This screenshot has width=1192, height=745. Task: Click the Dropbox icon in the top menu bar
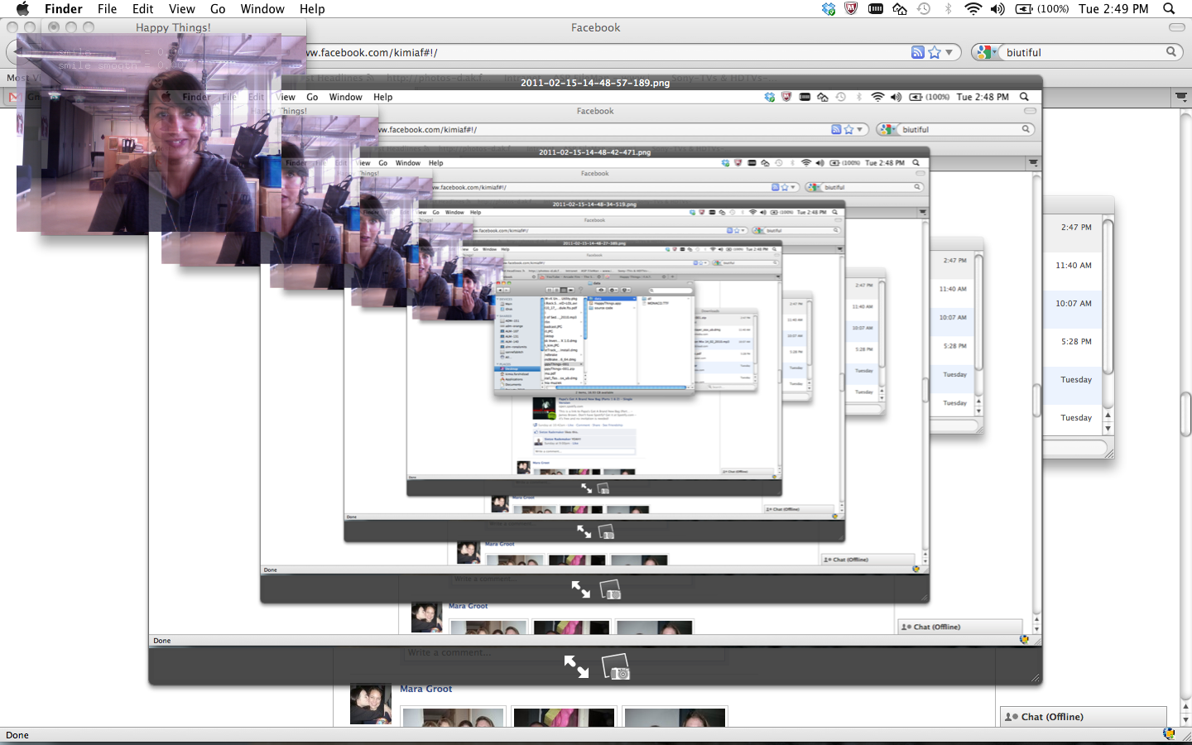[829, 9]
